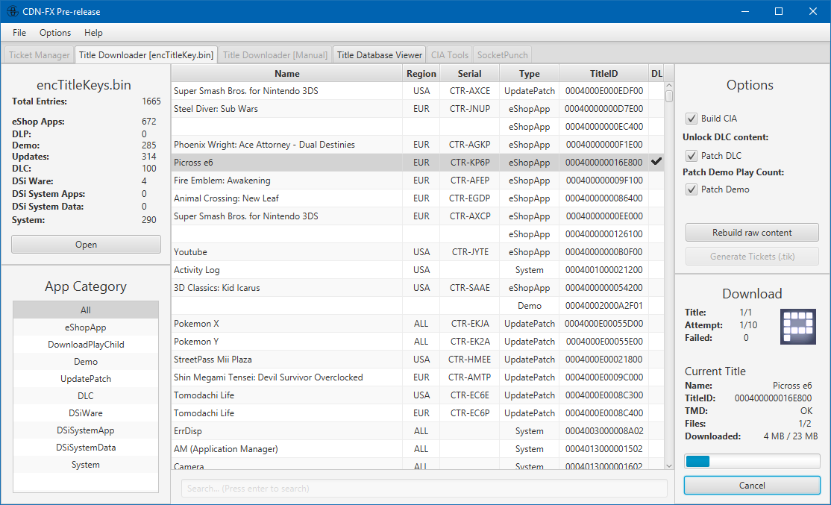Select the DLC app category

pos(86,396)
